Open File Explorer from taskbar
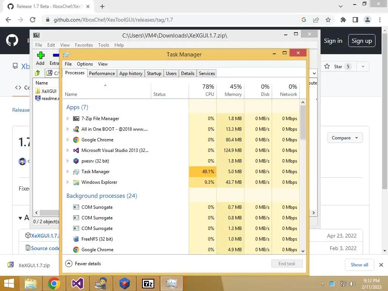The width and height of the screenshot is (388, 291). (x=30, y=283)
